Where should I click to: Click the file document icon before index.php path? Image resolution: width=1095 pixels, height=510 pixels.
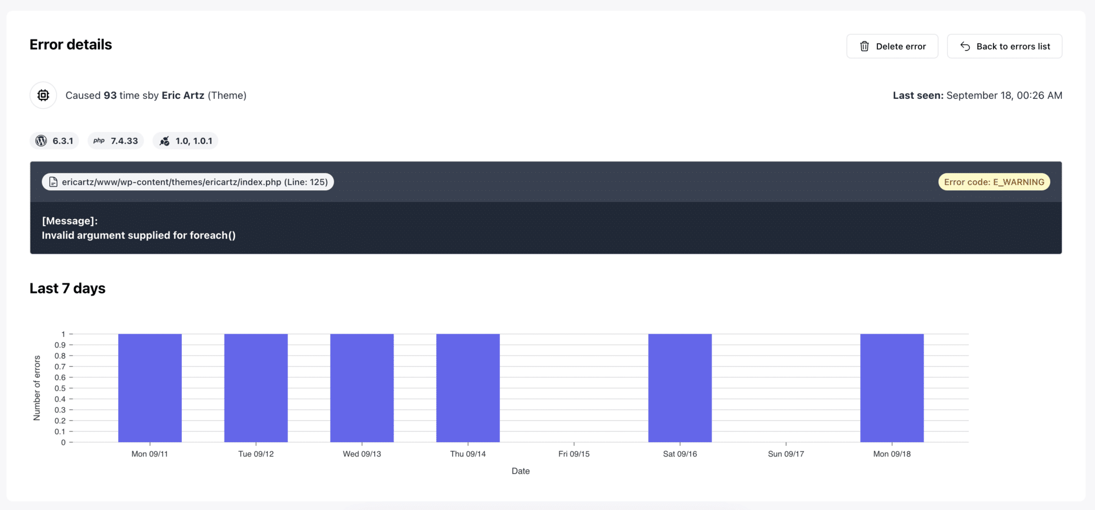(x=53, y=182)
